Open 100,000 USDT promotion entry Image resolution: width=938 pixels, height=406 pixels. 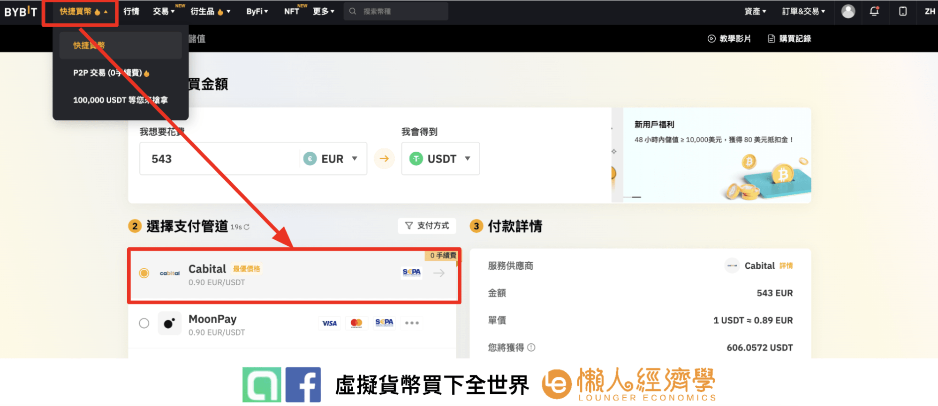pyautogui.click(x=121, y=100)
